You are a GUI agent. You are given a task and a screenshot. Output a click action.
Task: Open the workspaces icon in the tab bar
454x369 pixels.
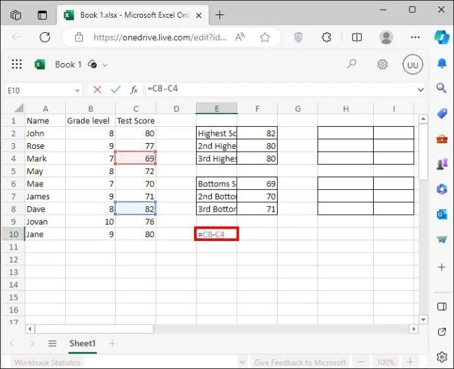16,14
